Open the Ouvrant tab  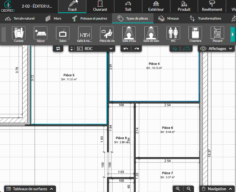click(100, 6)
